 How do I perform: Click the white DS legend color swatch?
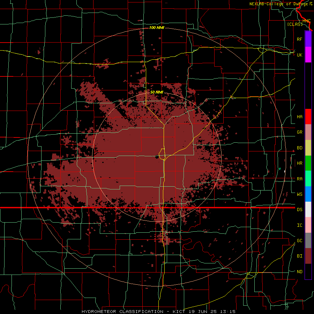pyautogui.click(x=308, y=209)
